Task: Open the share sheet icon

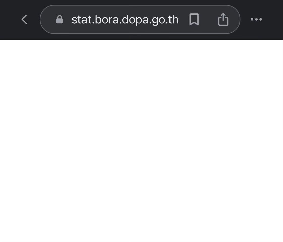Action: point(223,19)
